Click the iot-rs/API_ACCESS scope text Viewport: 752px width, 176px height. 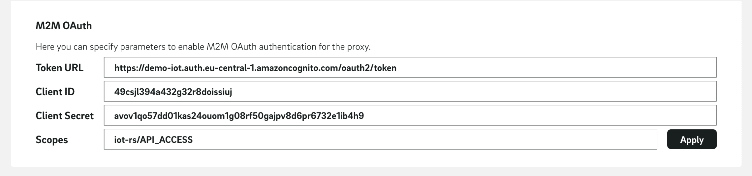click(x=153, y=140)
